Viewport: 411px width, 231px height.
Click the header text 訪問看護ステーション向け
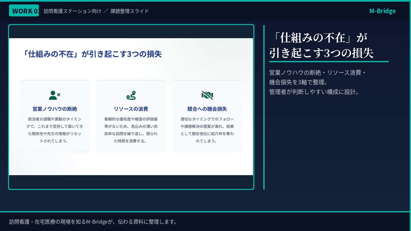point(72,11)
